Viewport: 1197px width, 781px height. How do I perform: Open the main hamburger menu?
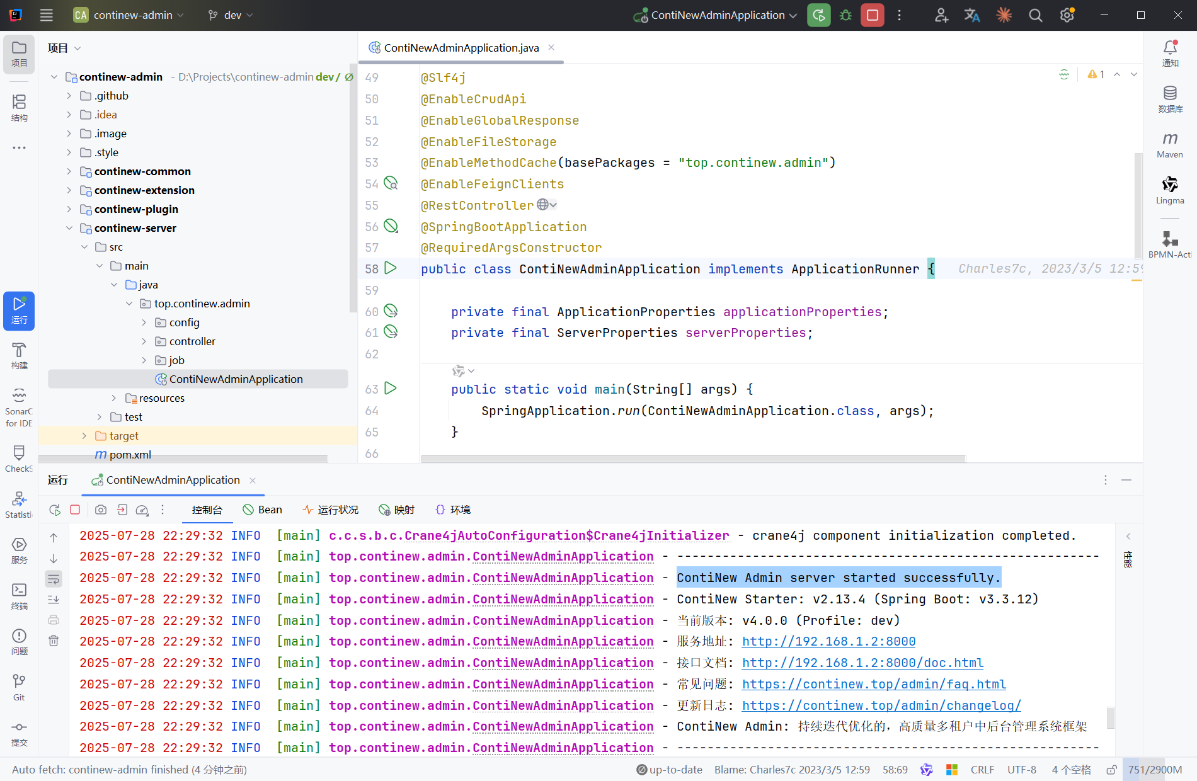pyautogui.click(x=46, y=15)
